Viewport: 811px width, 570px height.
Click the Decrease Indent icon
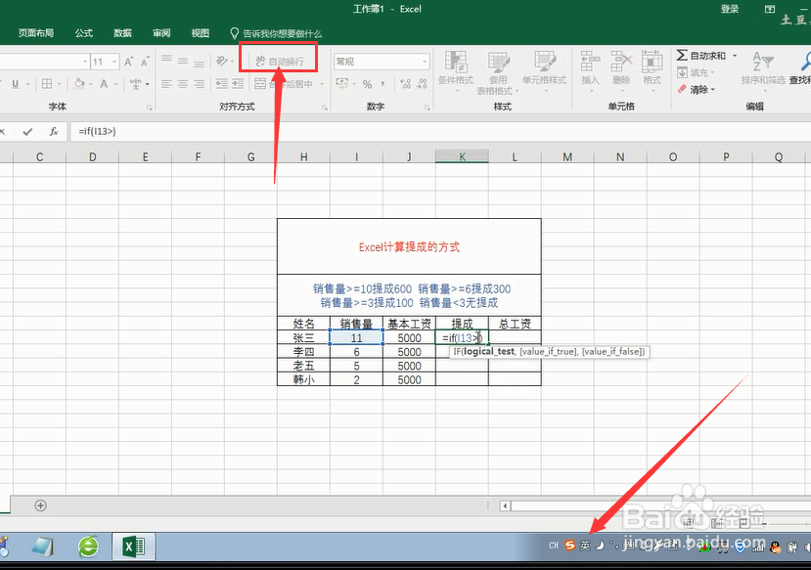[x=221, y=84]
